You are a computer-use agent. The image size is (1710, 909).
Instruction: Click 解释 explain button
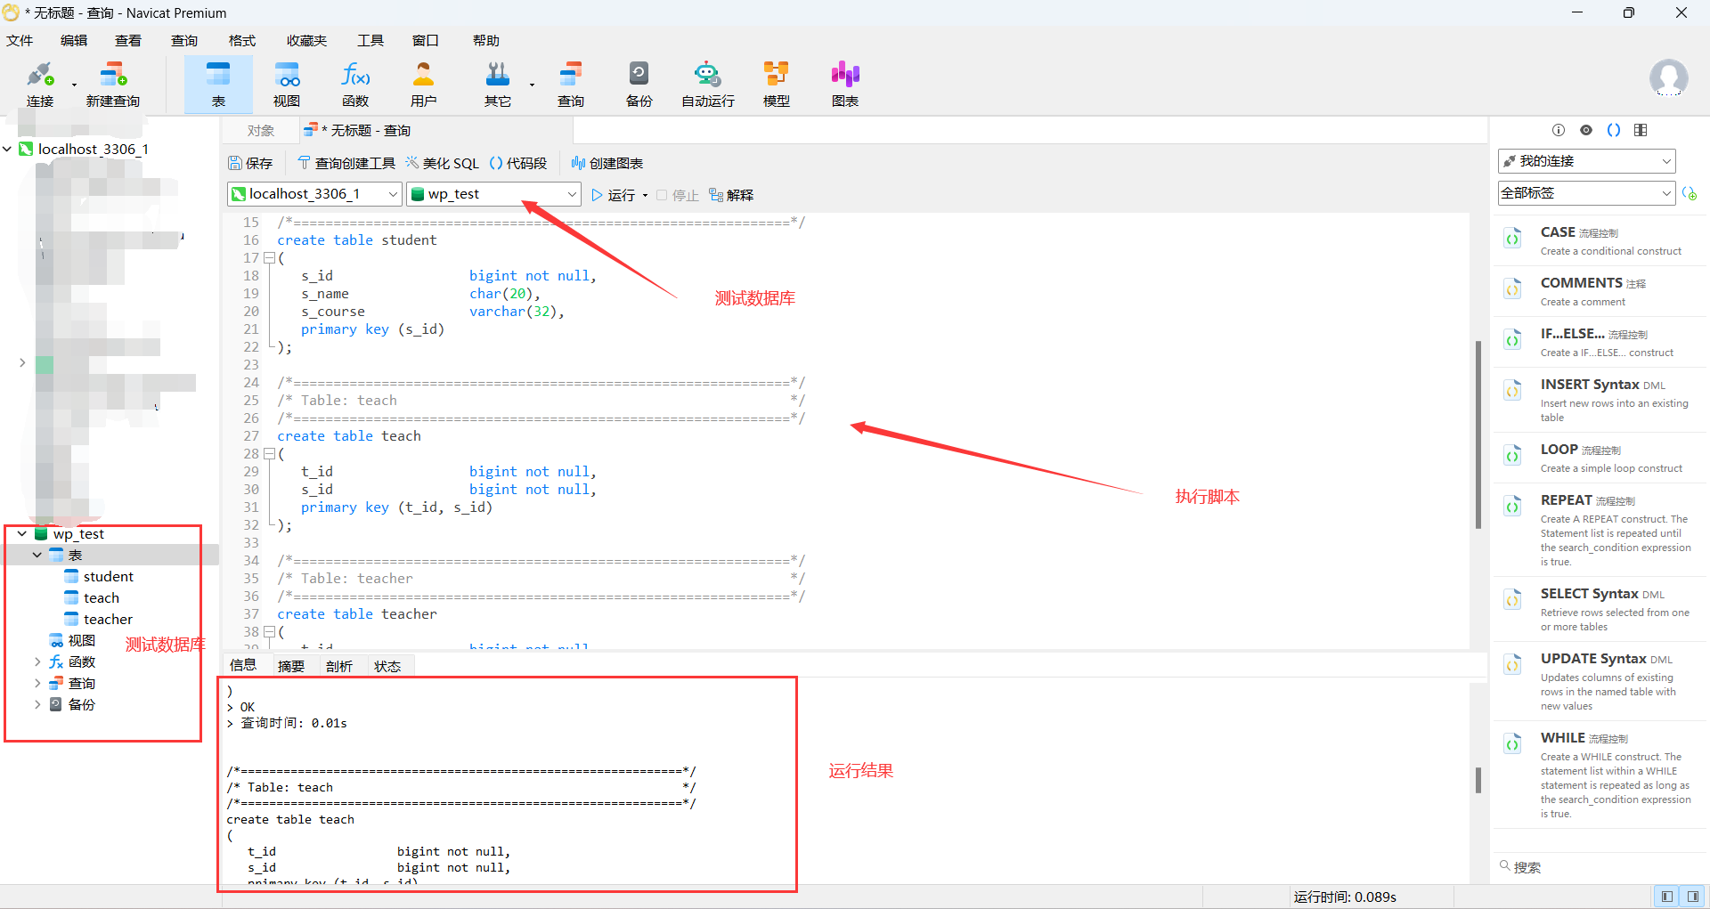click(731, 195)
